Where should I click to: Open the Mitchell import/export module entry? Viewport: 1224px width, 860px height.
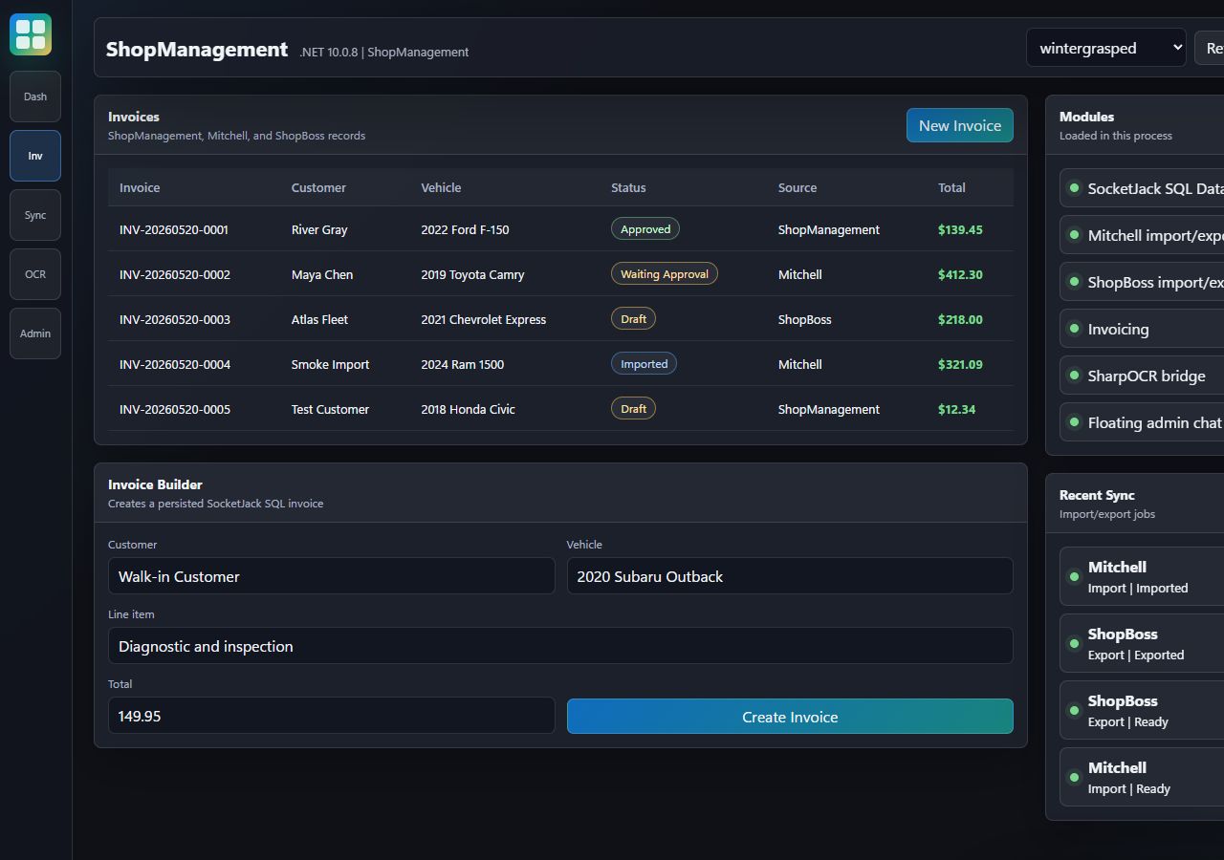1142,235
